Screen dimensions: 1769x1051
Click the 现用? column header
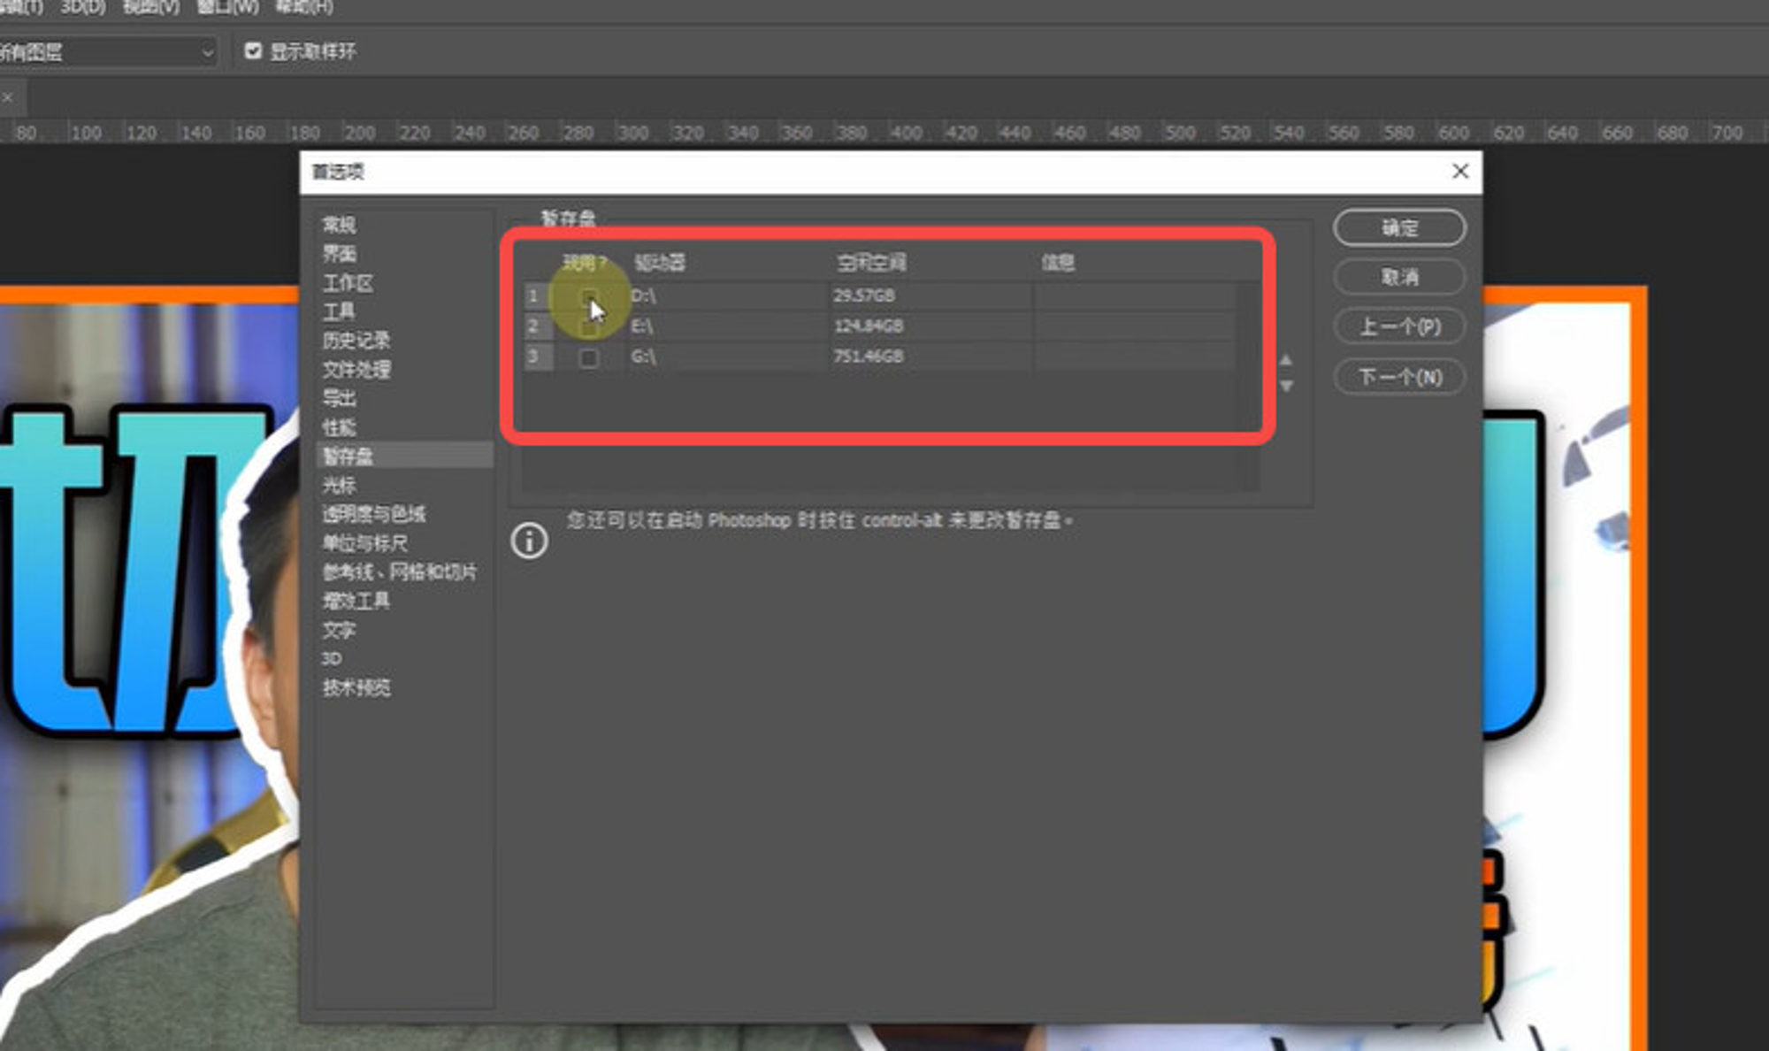pos(585,263)
